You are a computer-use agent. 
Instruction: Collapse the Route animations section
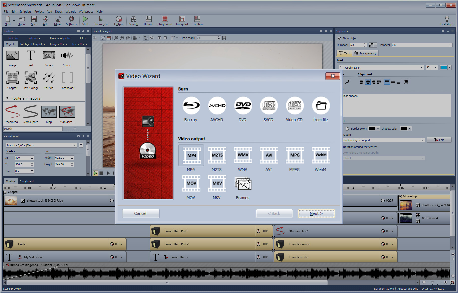coord(7,98)
